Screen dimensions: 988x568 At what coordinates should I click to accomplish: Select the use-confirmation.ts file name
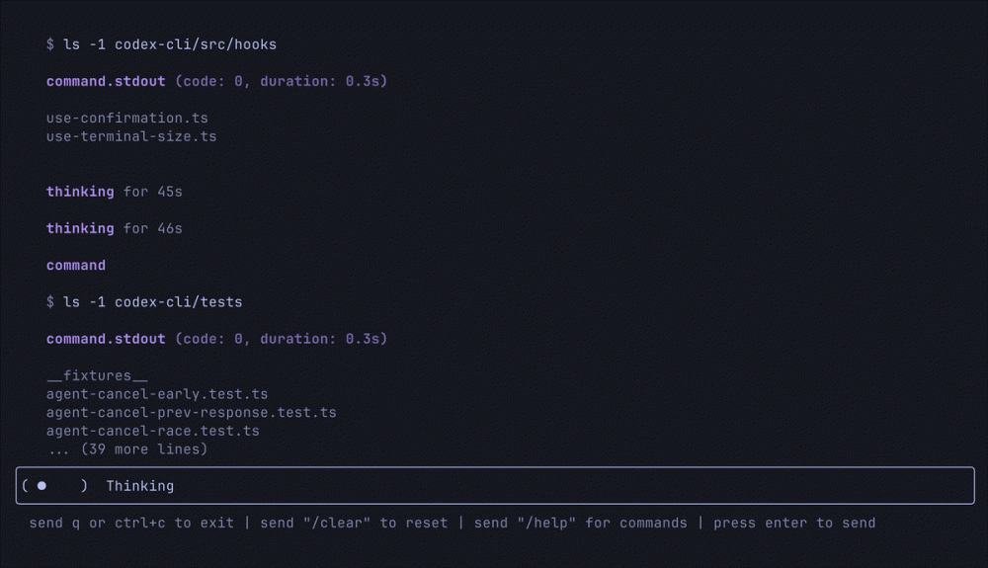pos(127,119)
